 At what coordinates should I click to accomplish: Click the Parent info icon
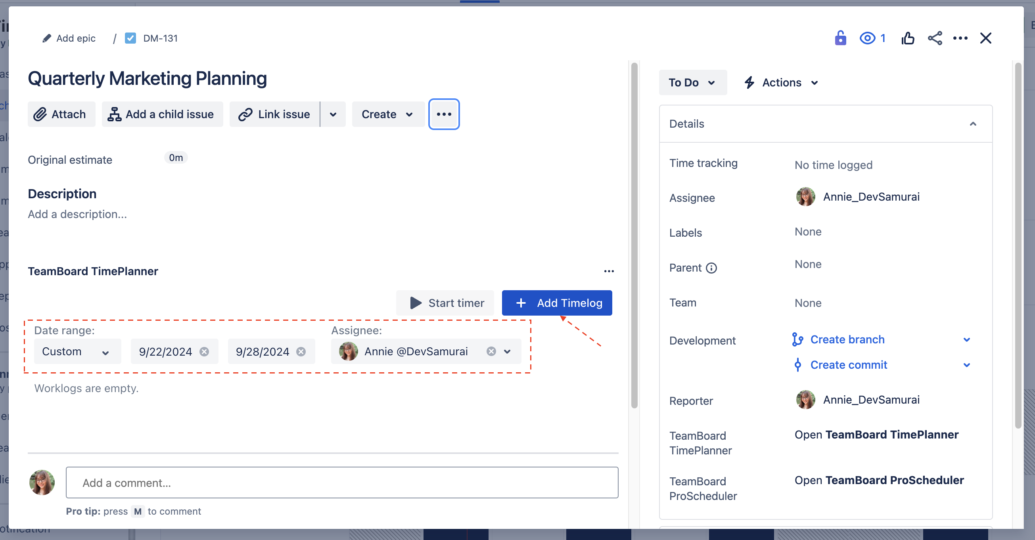[x=711, y=268]
